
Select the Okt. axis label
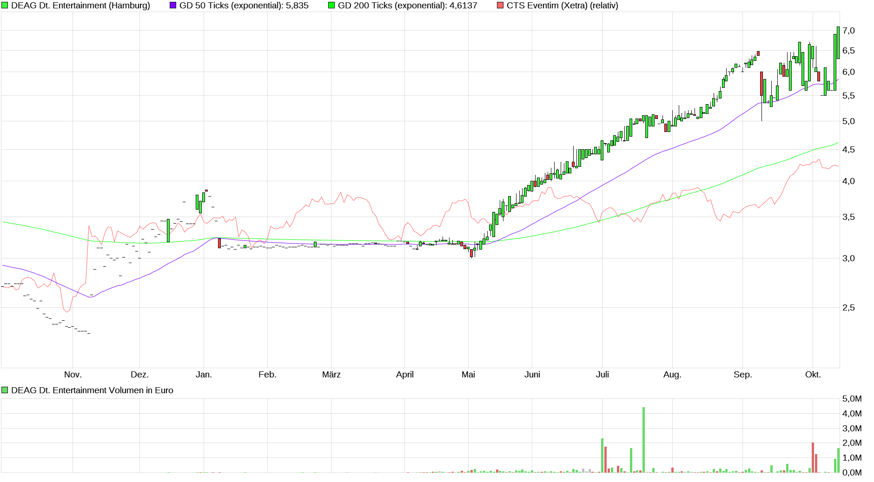(x=812, y=374)
